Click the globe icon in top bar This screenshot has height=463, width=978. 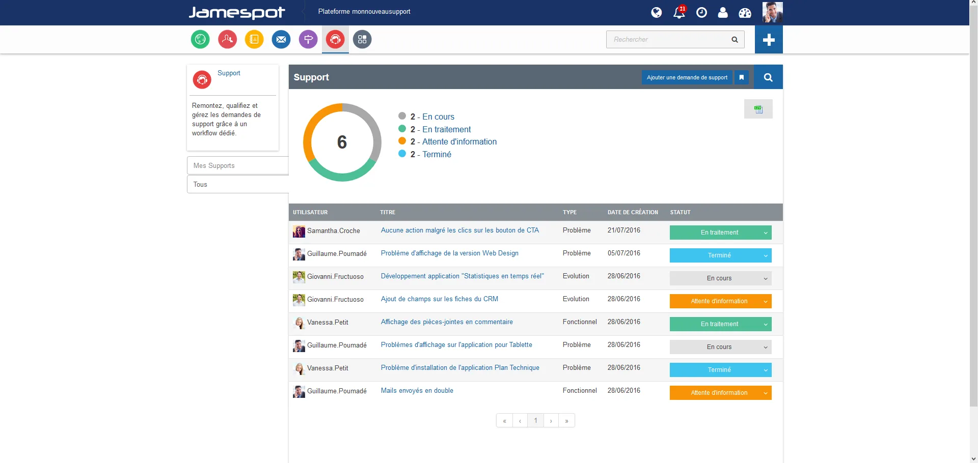(657, 13)
